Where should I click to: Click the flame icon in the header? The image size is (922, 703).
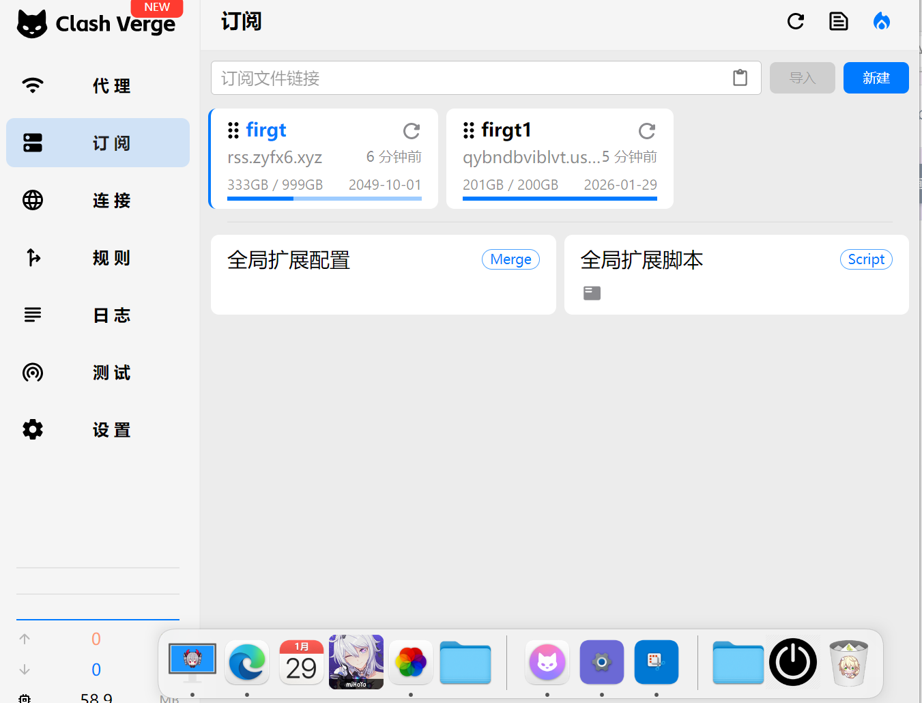click(881, 22)
